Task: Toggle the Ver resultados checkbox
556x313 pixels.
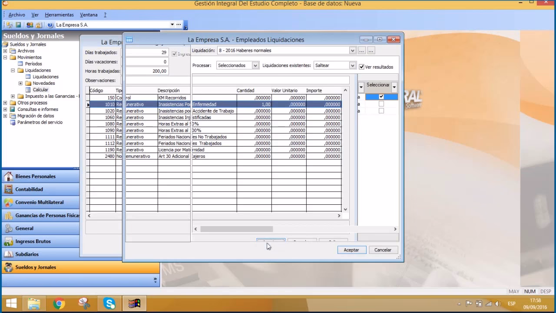Action: pos(361,67)
